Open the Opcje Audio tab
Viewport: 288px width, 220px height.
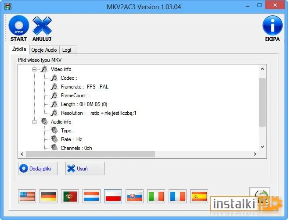pyautogui.click(x=44, y=50)
